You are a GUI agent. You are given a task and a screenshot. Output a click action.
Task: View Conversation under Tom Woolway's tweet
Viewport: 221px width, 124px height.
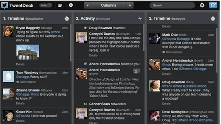click(28, 82)
